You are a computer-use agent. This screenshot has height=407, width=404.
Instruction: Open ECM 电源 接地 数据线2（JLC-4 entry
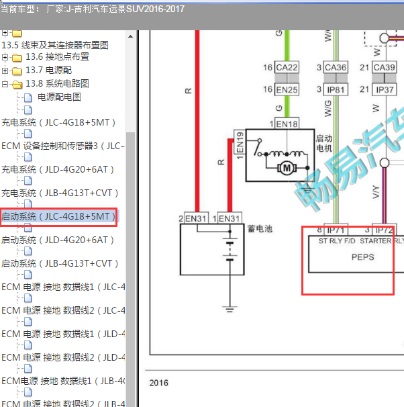63,310
